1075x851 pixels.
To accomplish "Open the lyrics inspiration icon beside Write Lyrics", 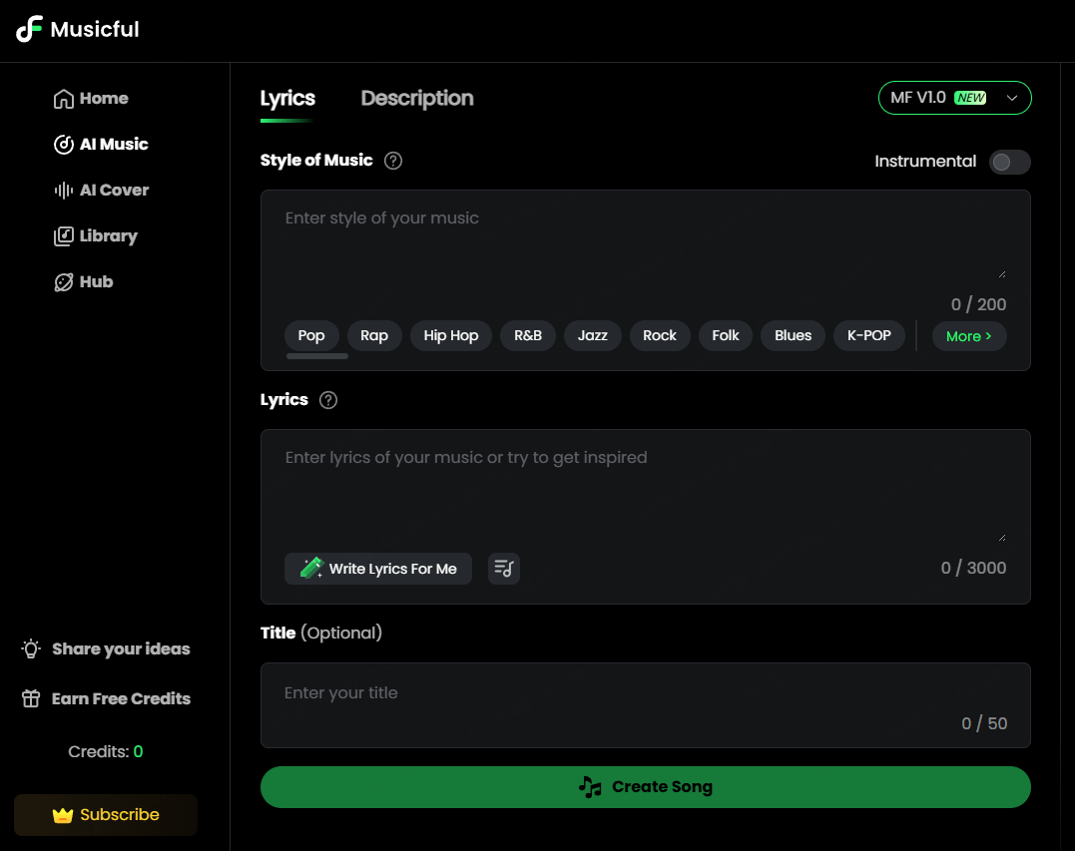I will (x=503, y=568).
